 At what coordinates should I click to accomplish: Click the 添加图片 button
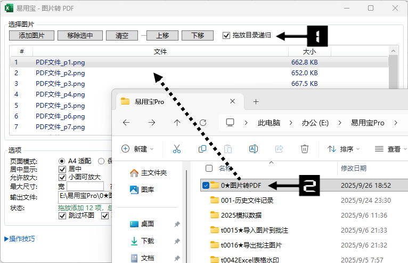click(31, 36)
